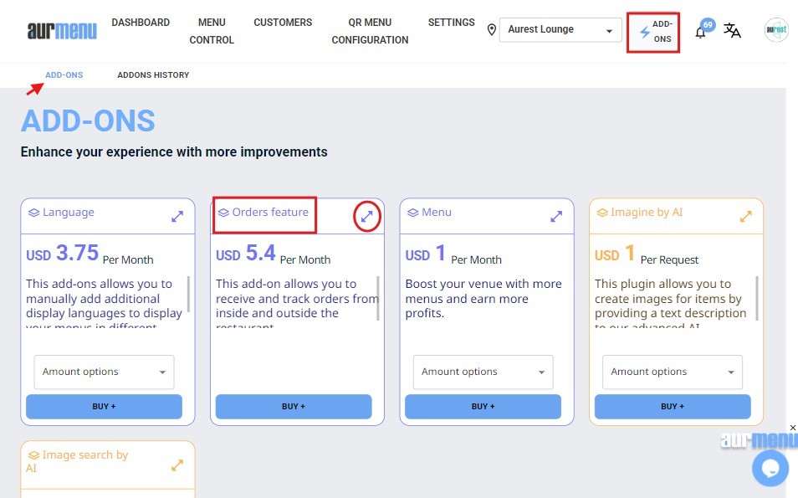This screenshot has width=798, height=498.
Task: Open the Dashboard menu
Action: (x=141, y=23)
